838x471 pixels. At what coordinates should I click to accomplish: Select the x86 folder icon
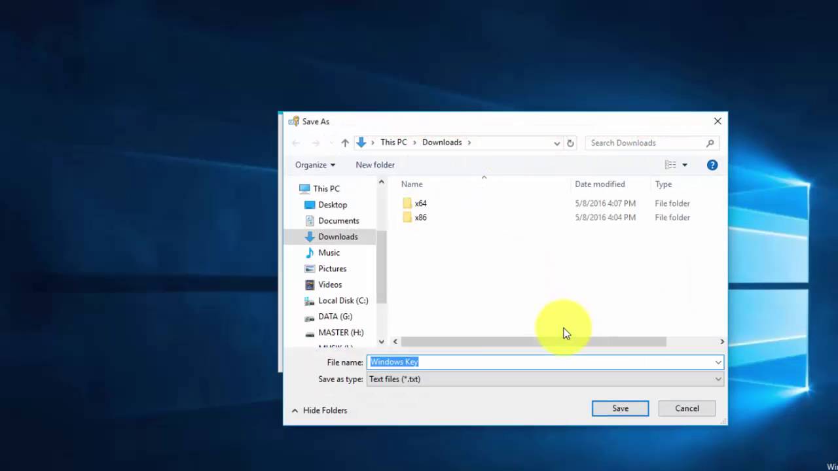coord(407,217)
